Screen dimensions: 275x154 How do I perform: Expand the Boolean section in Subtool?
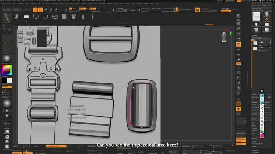(254, 128)
